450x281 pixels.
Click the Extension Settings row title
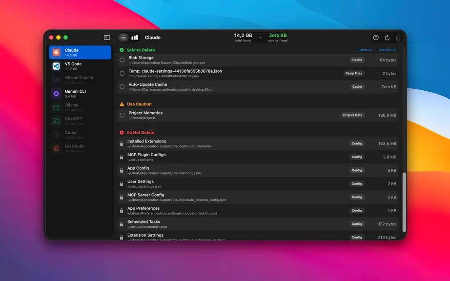click(x=145, y=235)
